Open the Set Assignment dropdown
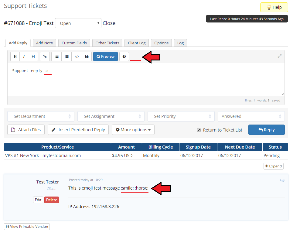The height and width of the screenshot is (233, 293). [111, 116]
